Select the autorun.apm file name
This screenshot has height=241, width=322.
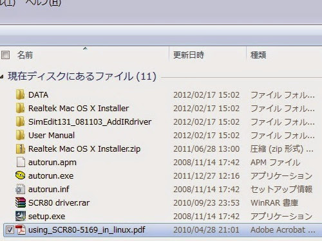[52, 163]
